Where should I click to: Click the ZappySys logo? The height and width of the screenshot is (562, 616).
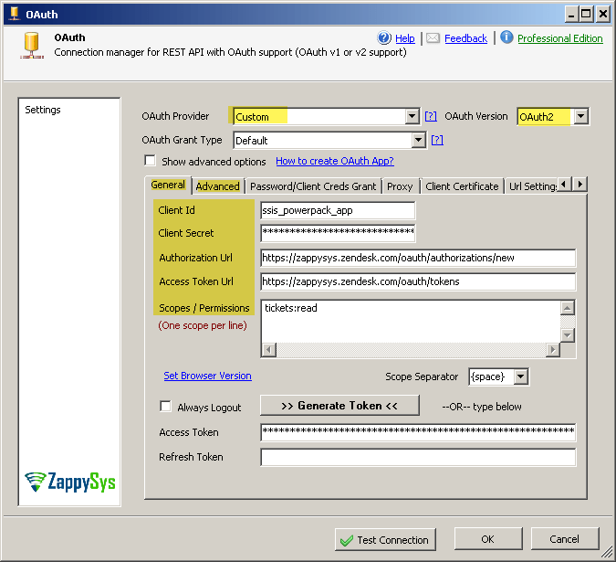70,482
